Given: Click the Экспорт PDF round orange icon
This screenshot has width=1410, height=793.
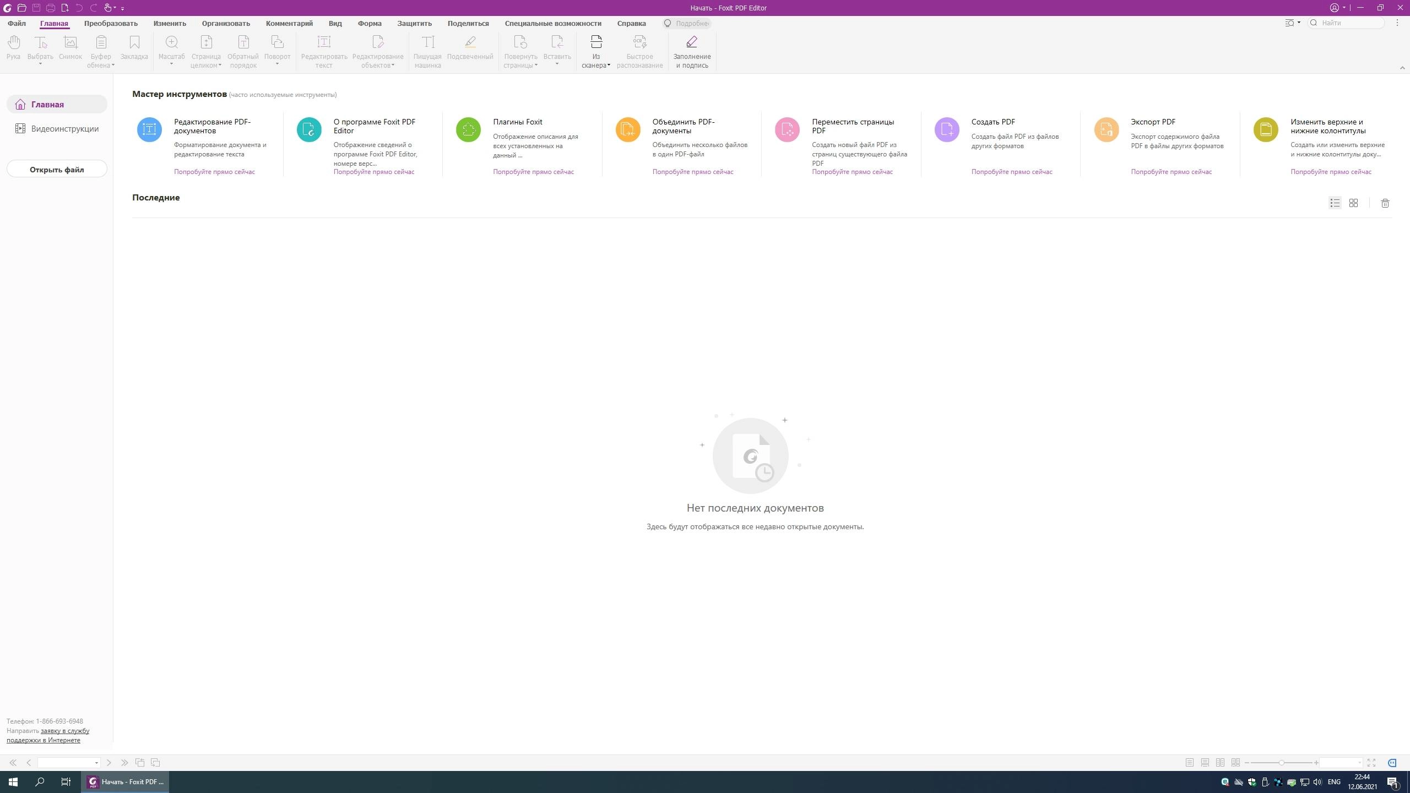Looking at the screenshot, I should point(1107,129).
